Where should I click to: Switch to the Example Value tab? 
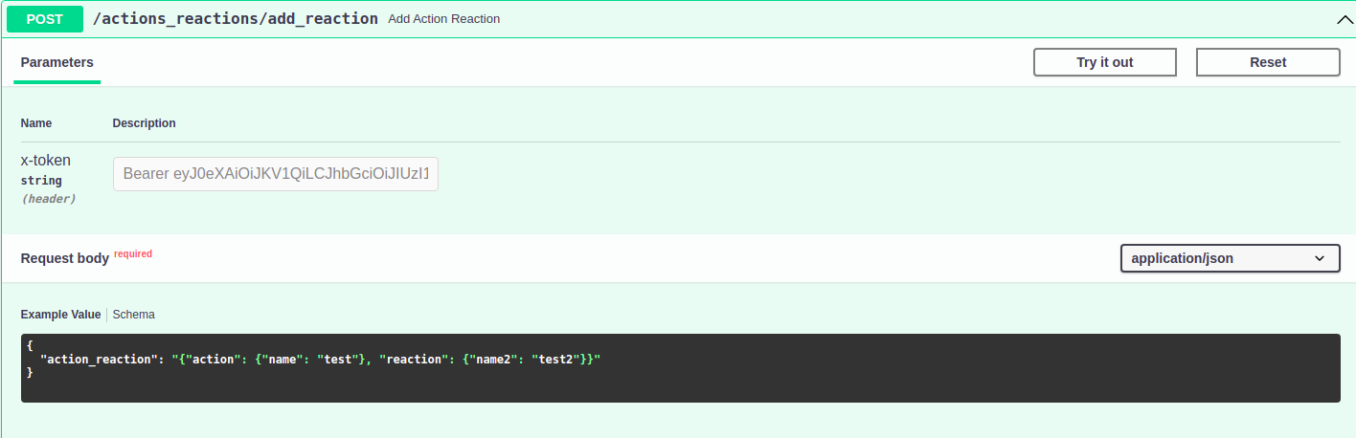point(60,315)
